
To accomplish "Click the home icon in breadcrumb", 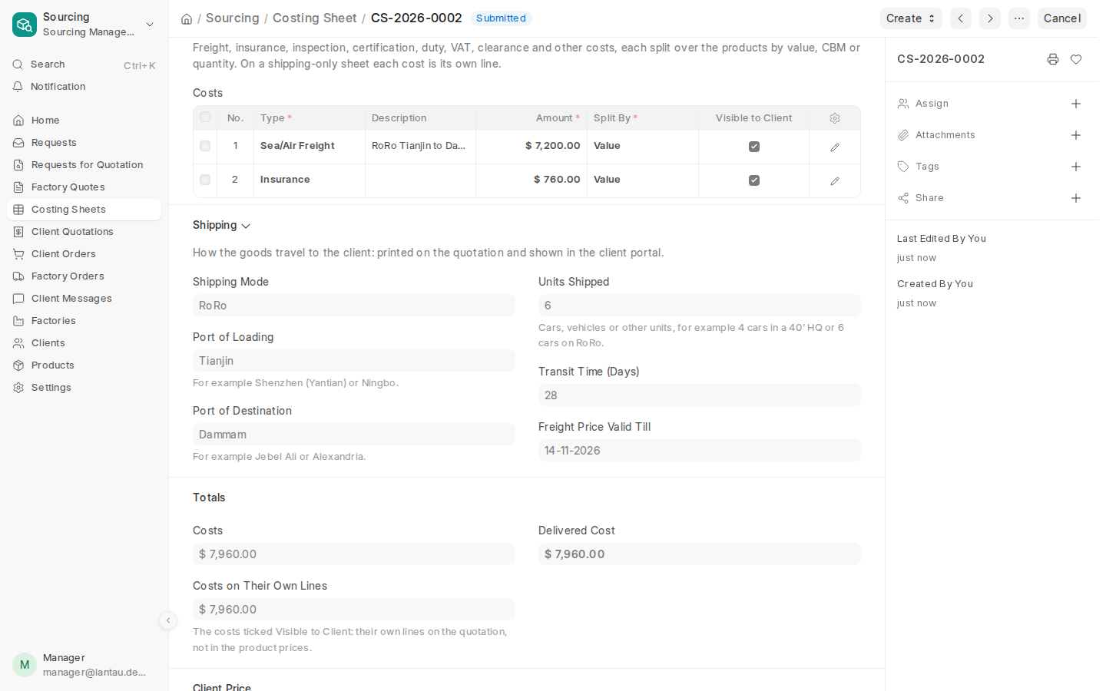I will [x=187, y=19].
